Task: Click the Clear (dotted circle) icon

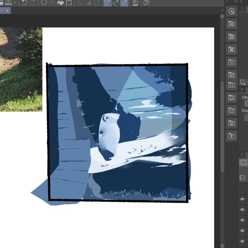Action: 44,2
